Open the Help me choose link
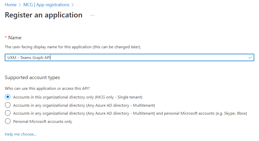 coord(20,134)
